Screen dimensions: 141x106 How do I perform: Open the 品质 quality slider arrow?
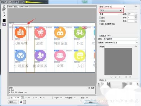click(x=136, y=14)
